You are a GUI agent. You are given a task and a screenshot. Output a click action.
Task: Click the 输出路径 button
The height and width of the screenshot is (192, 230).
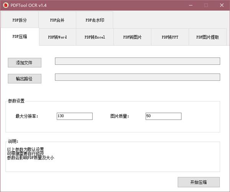25,78
